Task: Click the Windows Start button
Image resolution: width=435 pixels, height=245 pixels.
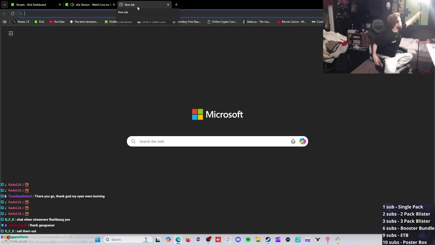Action: (x=98, y=240)
